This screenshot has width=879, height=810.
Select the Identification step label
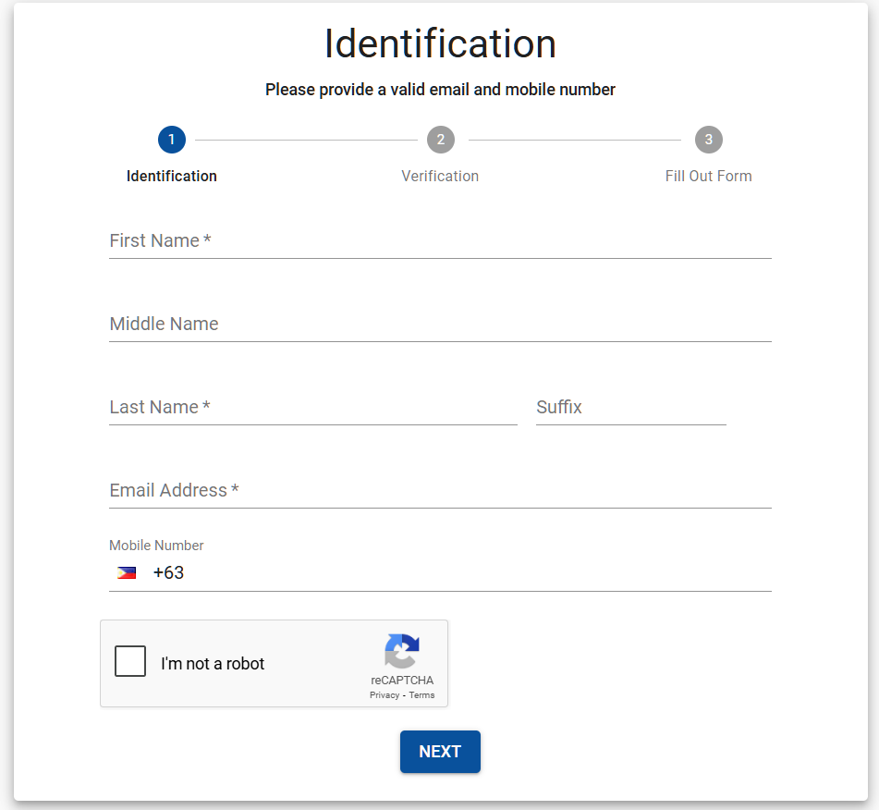click(x=172, y=176)
